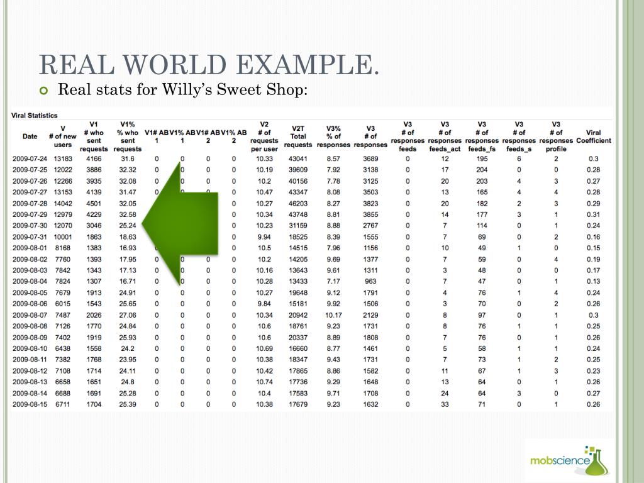
Task: Select the date cell 2009-07-27
Action: pyautogui.click(x=30, y=192)
